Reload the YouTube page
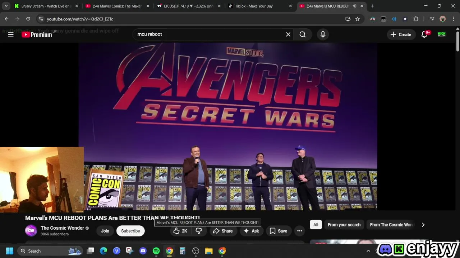Screen dimensions: 460x258 (28, 19)
